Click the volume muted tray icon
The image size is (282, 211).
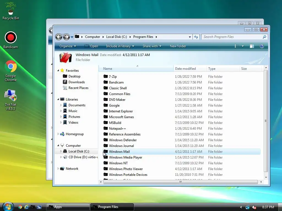coord(254,207)
